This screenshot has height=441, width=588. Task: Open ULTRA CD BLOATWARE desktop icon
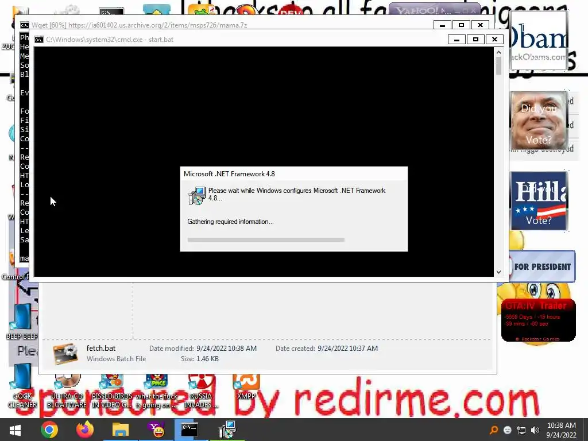click(67, 392)
